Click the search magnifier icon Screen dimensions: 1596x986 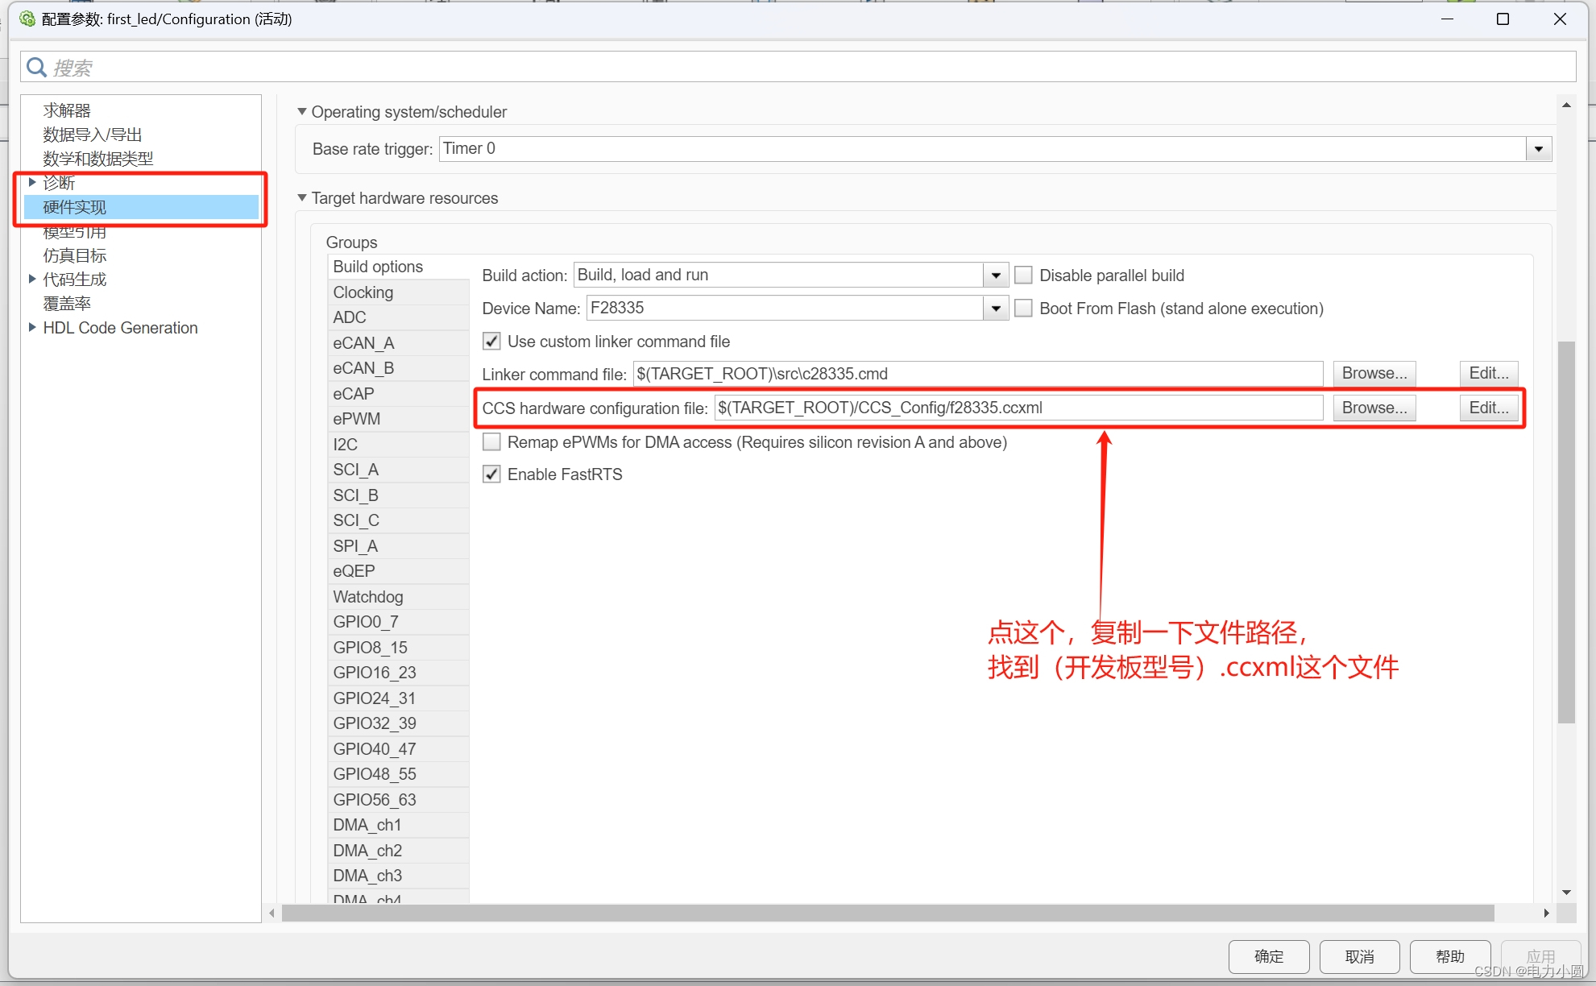pyautogui.click(x=36, y=67)
